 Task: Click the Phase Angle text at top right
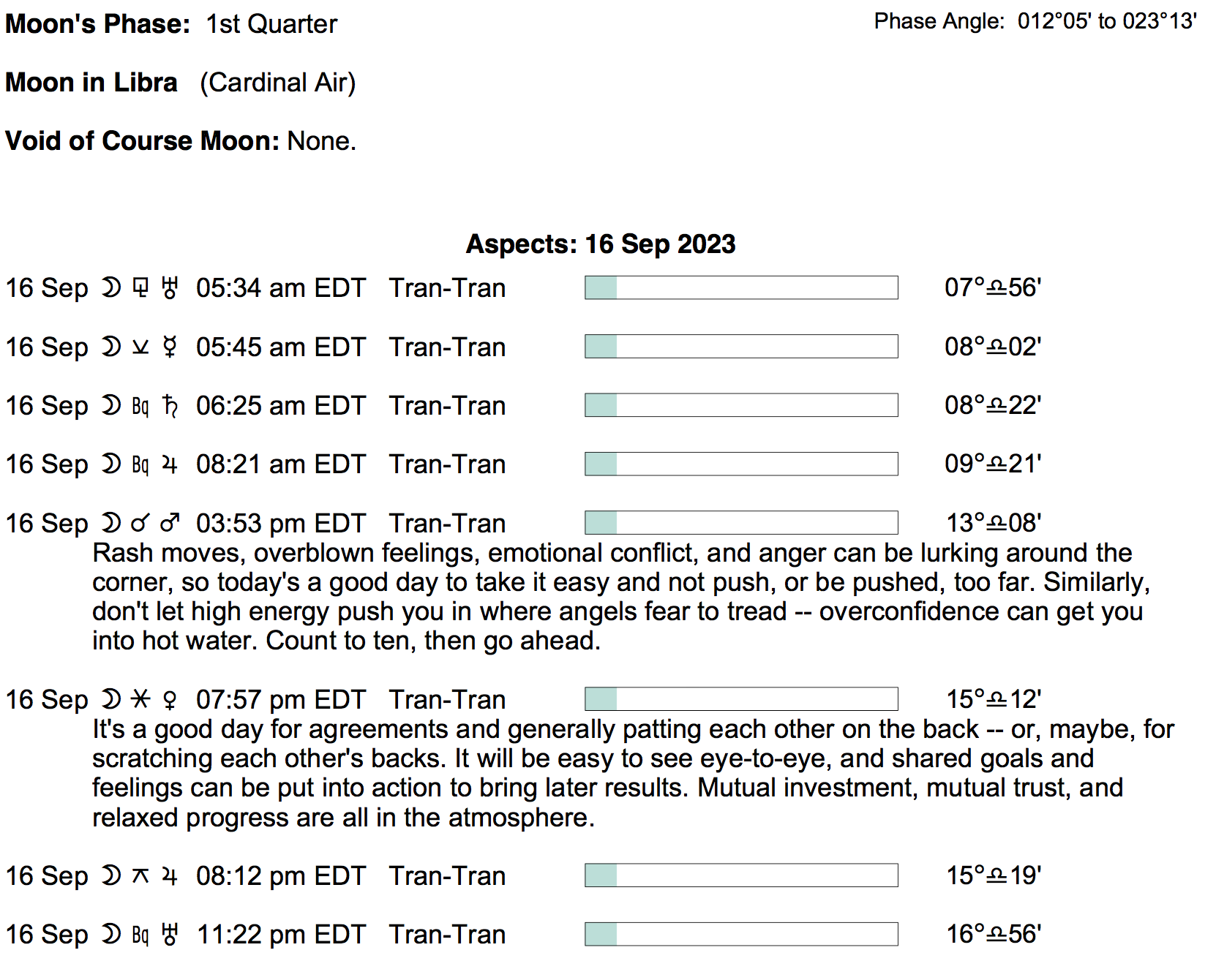pos(1035,21)
